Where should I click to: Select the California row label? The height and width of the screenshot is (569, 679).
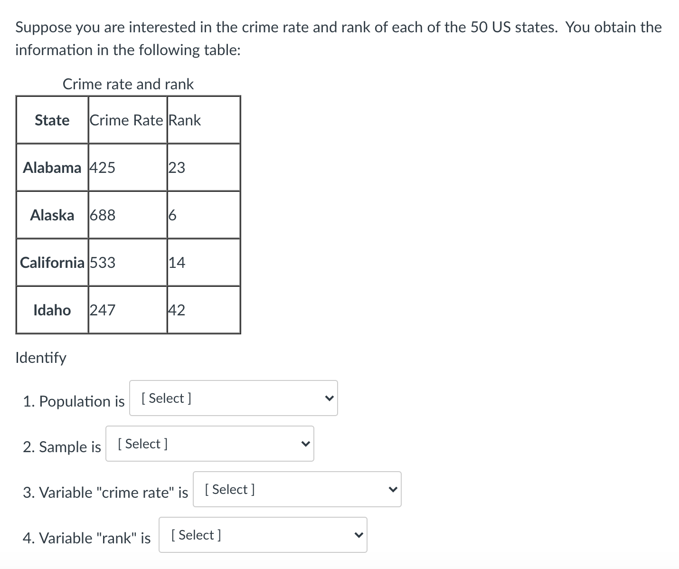pos(52,263)
